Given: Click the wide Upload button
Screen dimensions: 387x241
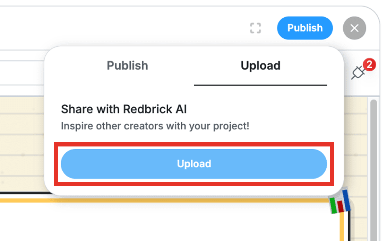Looking at the screenshot, I should pyautogui.click(x=194, y=164).
